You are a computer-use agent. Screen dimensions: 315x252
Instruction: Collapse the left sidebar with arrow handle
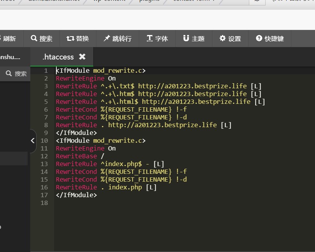tap(33, 141)
